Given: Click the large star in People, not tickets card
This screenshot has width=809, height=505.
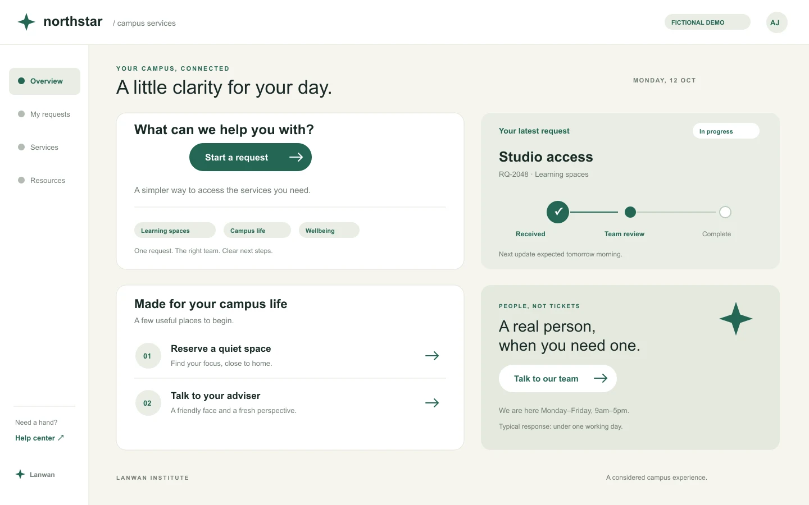Looking at the screenshot, I should (x=736, y=319).
